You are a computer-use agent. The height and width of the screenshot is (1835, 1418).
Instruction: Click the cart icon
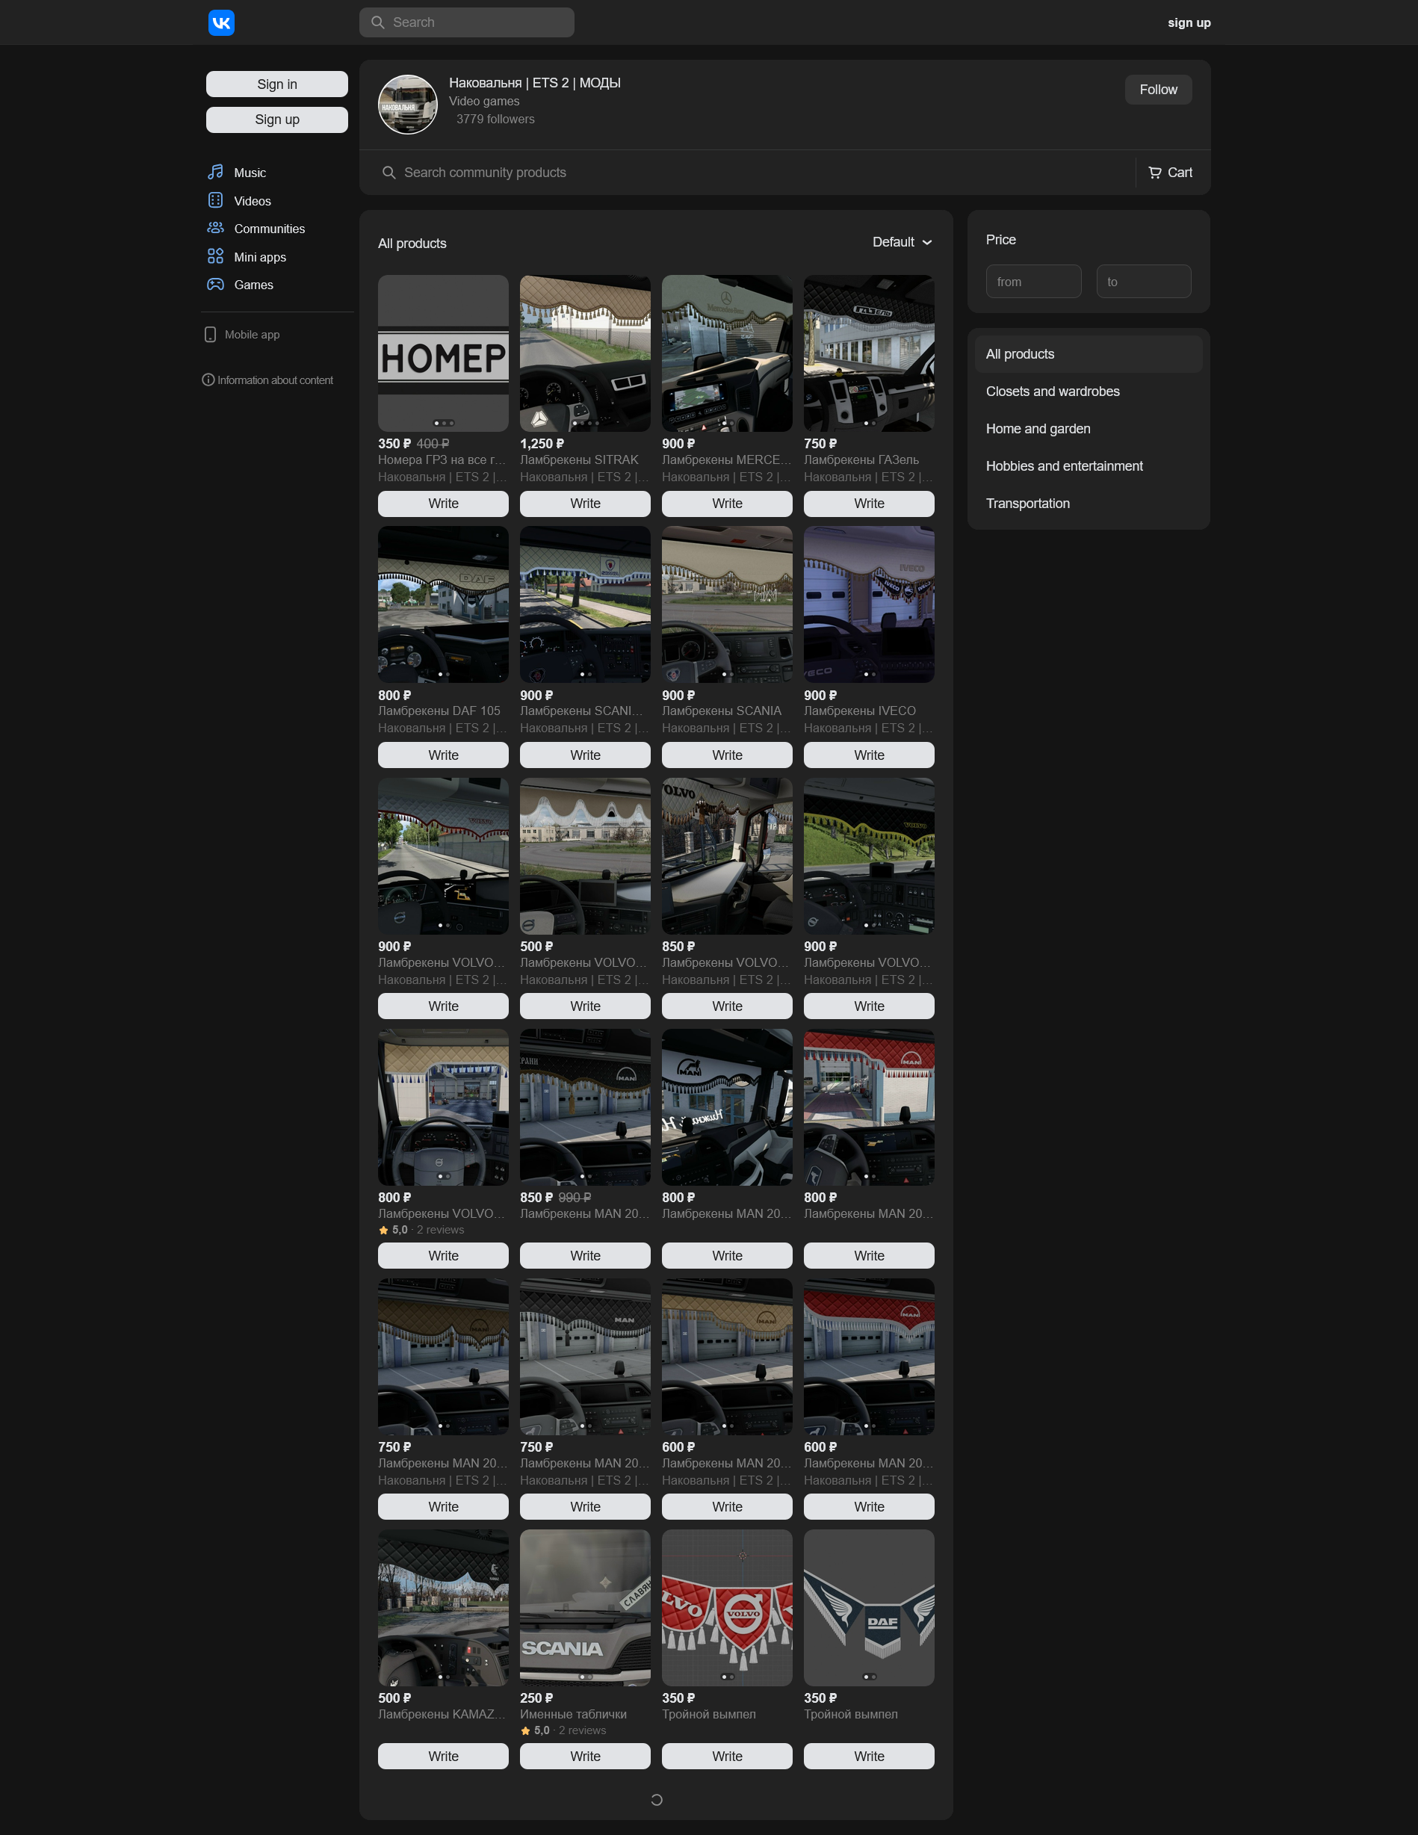click(x=1155, y=173)
